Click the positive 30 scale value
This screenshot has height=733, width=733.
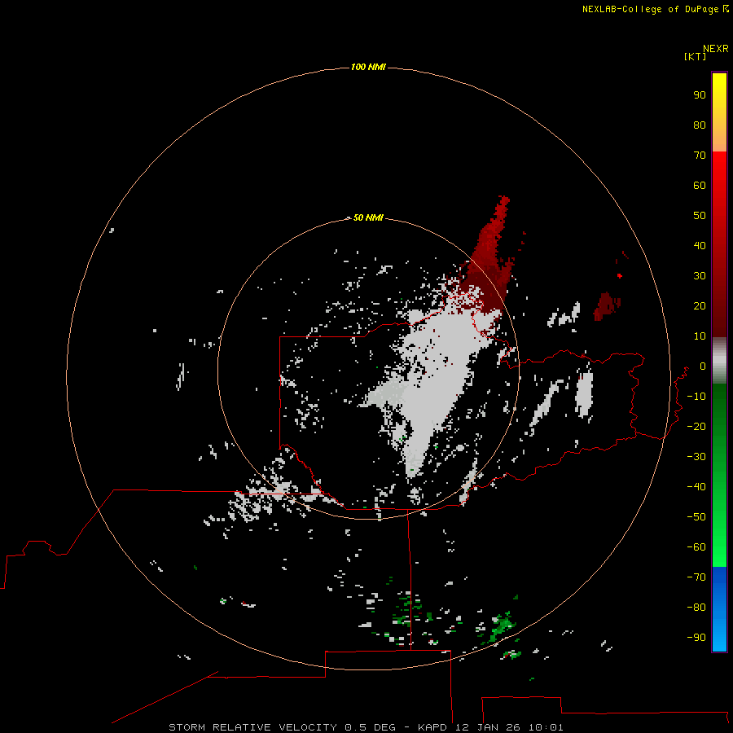coord(700,276)
